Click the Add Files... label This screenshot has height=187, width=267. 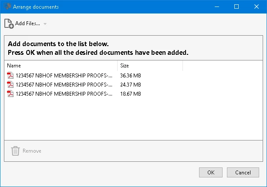coord(27,23)
